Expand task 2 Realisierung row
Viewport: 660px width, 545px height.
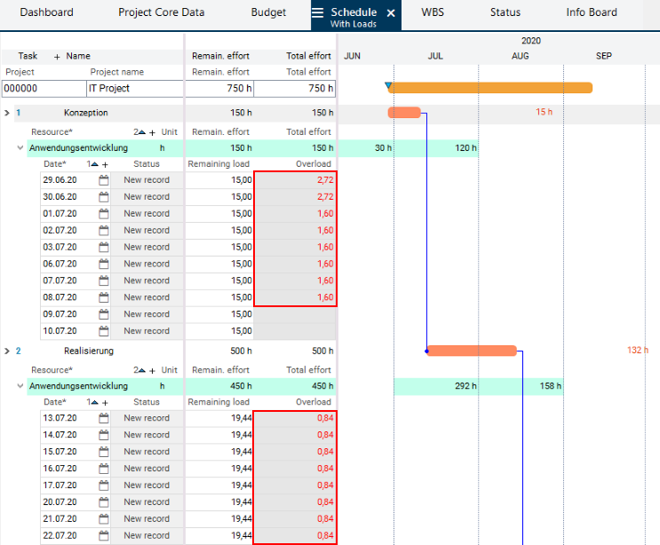[x=7, y=351]
